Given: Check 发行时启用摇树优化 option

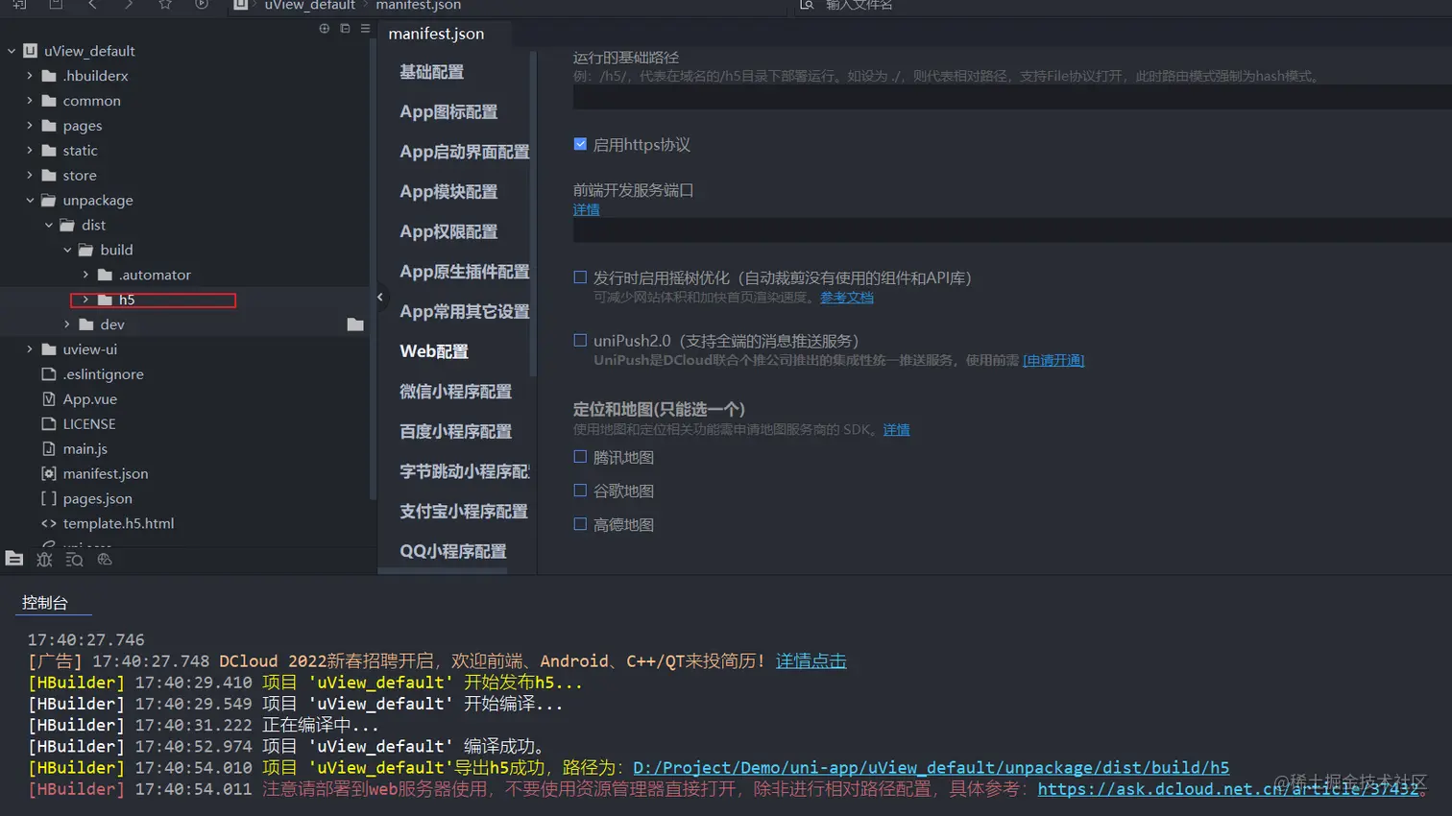Looking at the screenshot, I should point(579,277).
